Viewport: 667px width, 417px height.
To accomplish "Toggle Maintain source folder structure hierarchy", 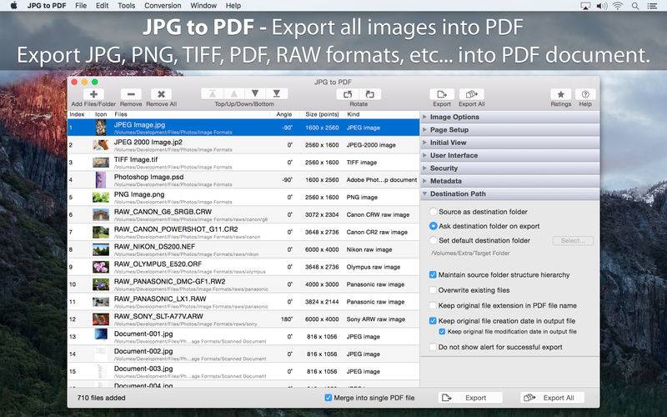I will coord(433,275).
